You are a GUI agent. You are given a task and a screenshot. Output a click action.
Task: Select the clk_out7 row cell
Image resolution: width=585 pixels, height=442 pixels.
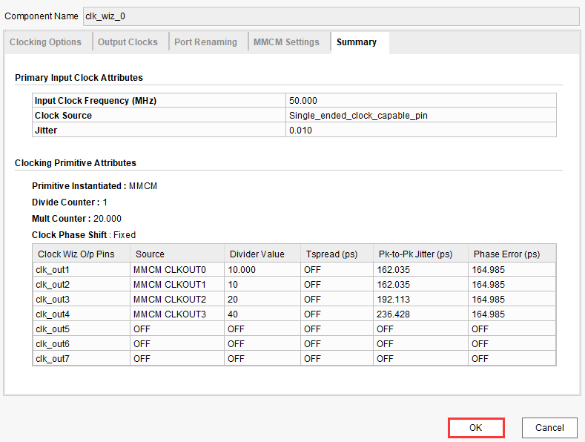click(82, 359)
